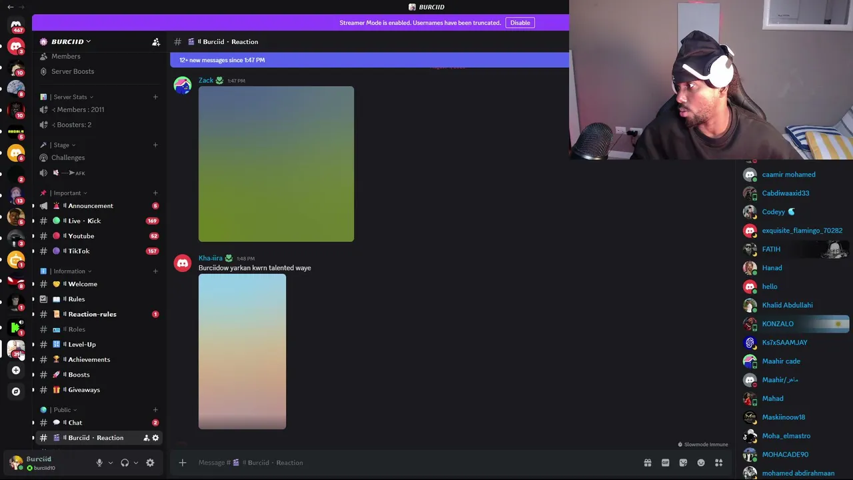The width and height of the screenshot is (853, 480).
Task: Open the apps launcher icon
Action: (x=719, y=463)
